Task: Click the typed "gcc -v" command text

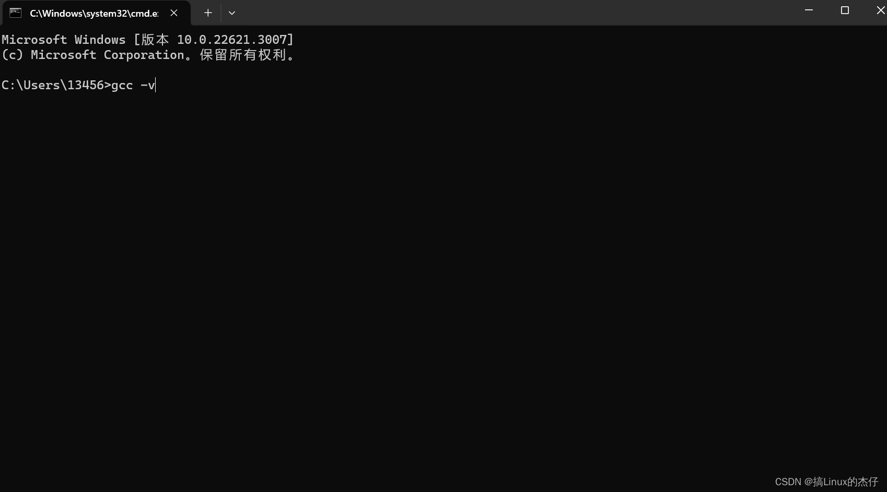Action: [133, 85]
